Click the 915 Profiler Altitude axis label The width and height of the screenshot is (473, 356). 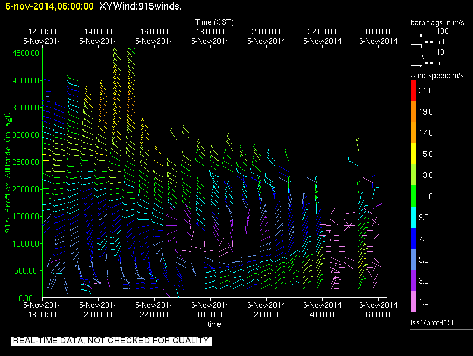(x=8, y=172)
